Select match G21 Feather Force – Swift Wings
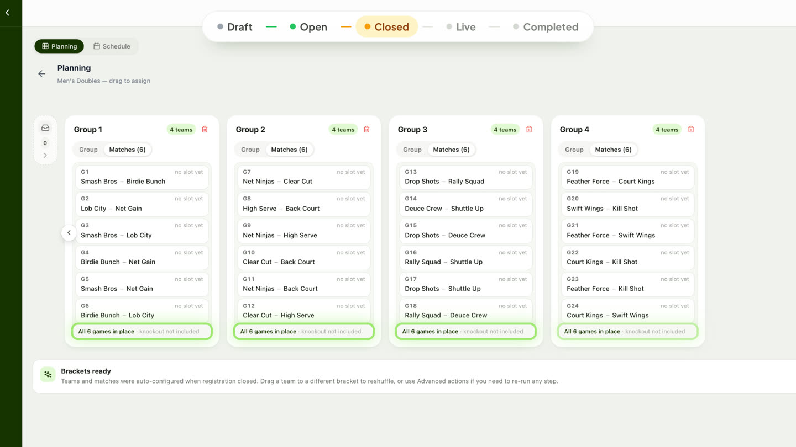 [628, 231]
